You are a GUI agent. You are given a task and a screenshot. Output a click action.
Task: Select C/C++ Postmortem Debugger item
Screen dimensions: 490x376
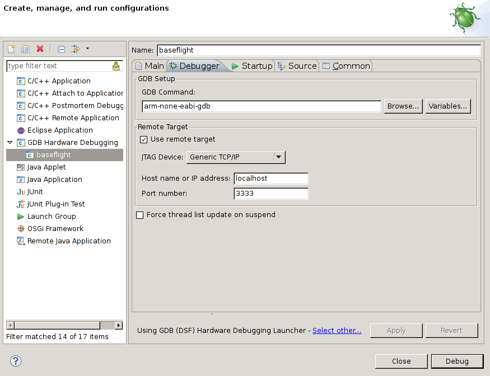click(x=75, y=106)
